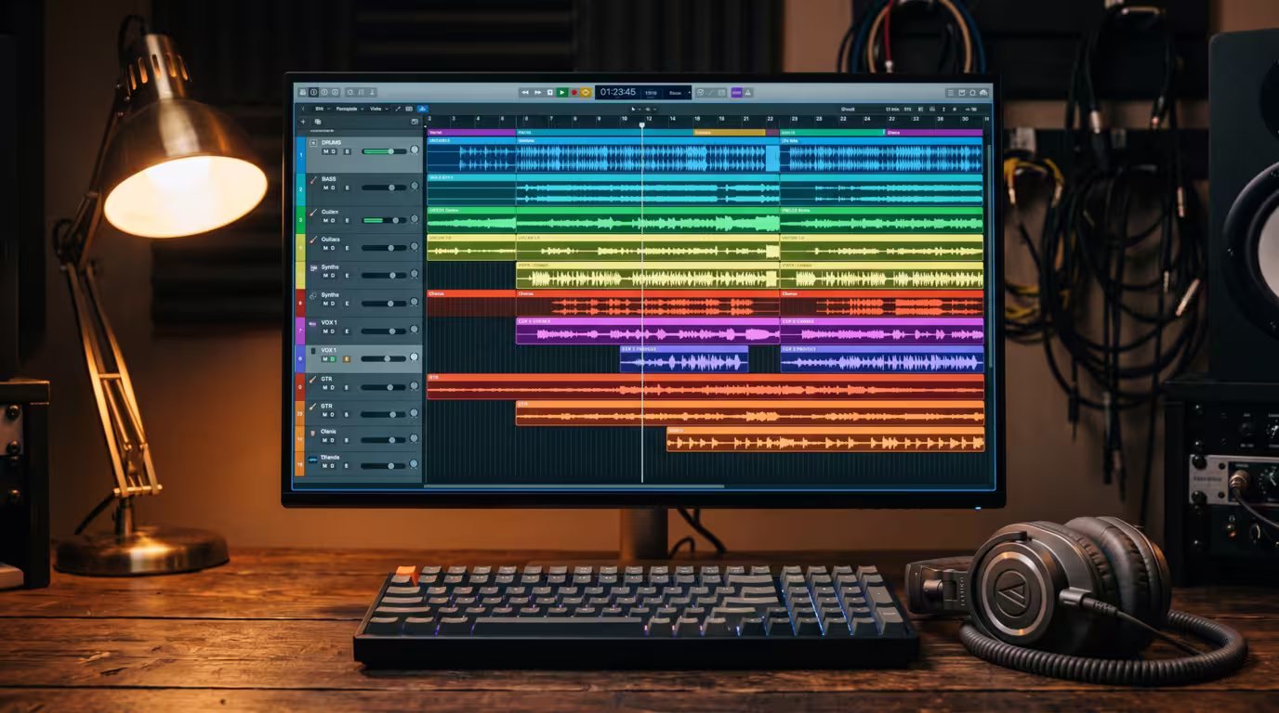Select the yellow arrangement section marker

[x=730, y=133]
